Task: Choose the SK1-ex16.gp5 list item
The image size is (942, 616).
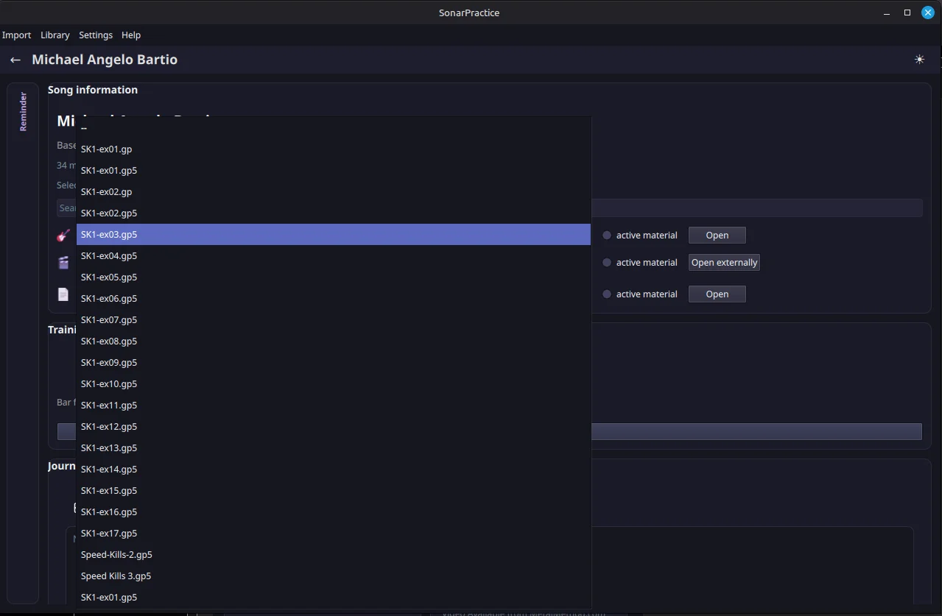Action: 334,512
